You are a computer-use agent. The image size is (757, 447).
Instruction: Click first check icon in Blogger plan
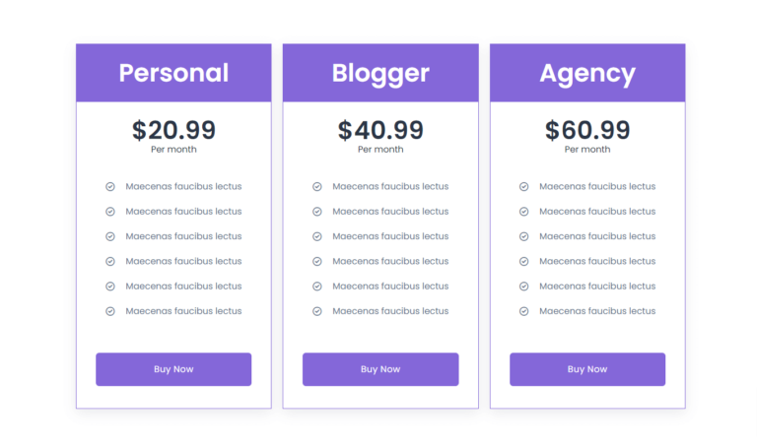pyautogui.click(x=317, y=186)
